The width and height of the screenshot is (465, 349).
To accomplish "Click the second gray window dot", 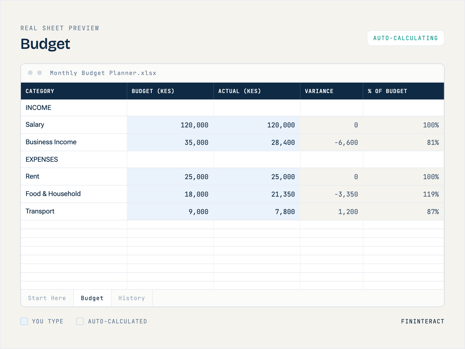I will (40, 73).
